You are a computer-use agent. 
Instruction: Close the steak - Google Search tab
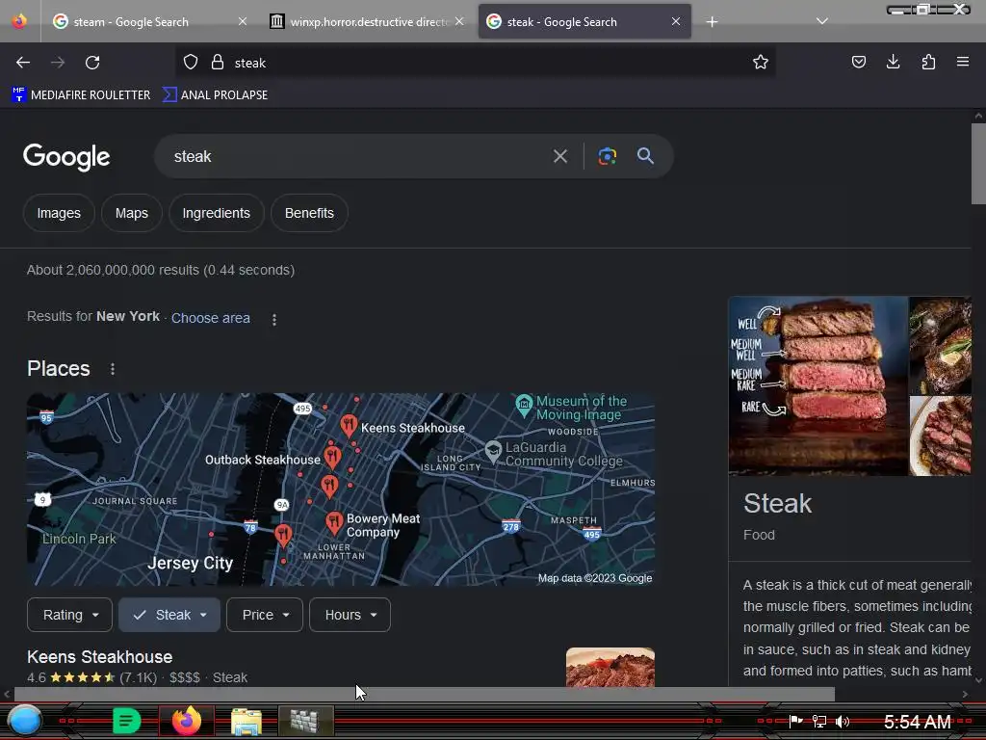[x=675, y=21]
